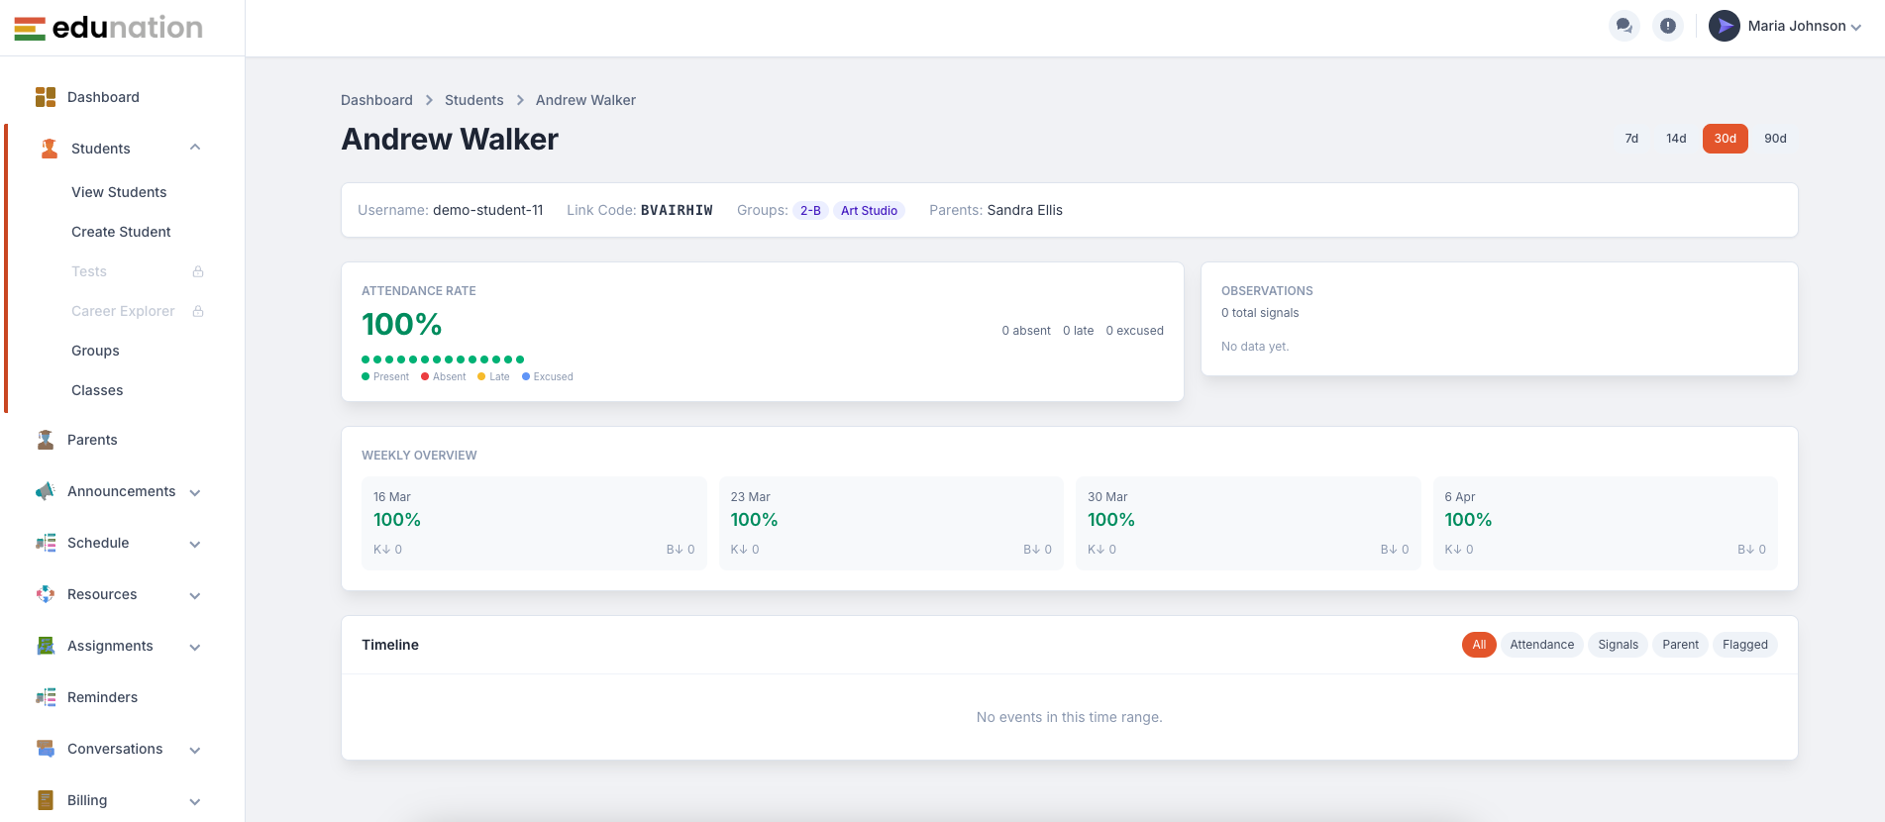Click the Billing sidebar icon

pyautogui.click(x=46, y=800)
